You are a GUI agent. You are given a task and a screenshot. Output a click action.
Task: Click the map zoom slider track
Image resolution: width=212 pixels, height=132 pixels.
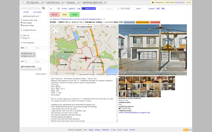click(56, 58)
